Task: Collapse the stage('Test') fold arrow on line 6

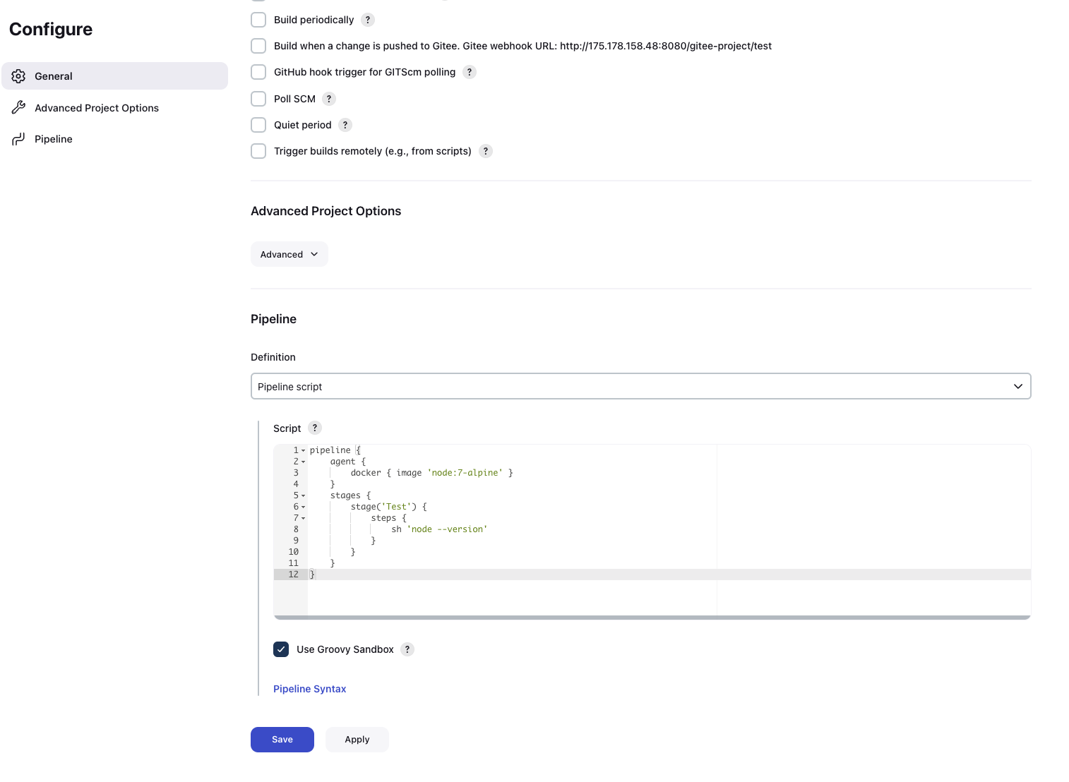Action: (304, 507)
